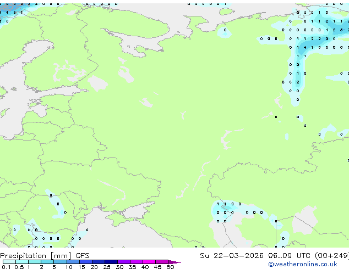
Task: Select the 40–45 mm magenta legend segment
Action: (149, 262)
